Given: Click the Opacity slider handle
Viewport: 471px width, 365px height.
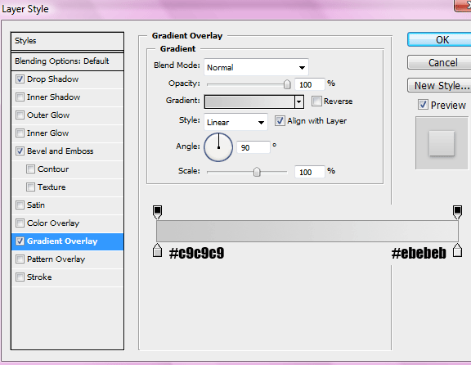Looking at the screenshot, I should (287, 84).
